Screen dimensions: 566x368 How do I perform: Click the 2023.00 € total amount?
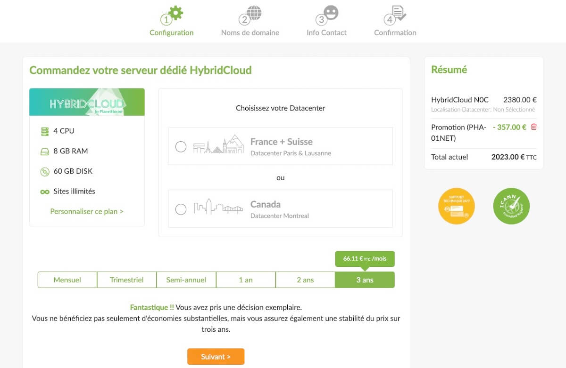click(508, 157)
